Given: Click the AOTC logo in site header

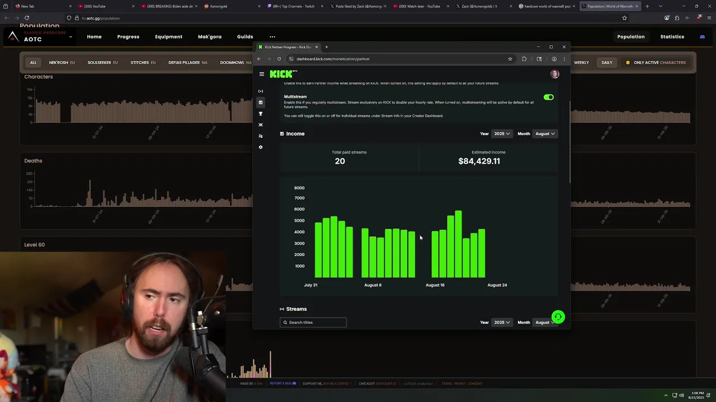Looking at the screenshot, I should click(x=13, y=37).
